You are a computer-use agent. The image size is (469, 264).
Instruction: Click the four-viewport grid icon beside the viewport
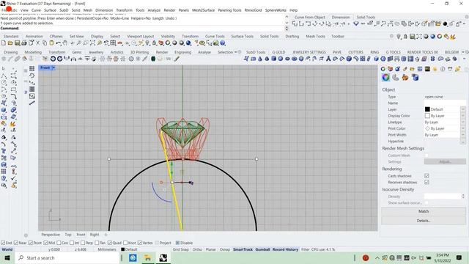(x=32, y=68)
